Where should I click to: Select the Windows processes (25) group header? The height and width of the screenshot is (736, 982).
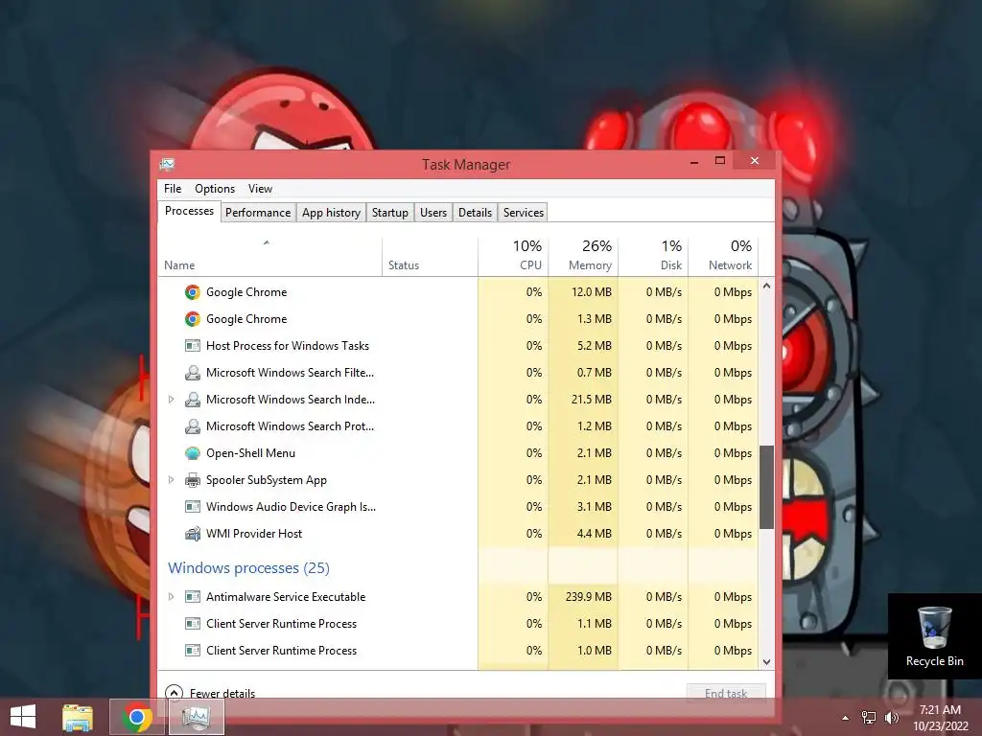[x=248, y=567]
